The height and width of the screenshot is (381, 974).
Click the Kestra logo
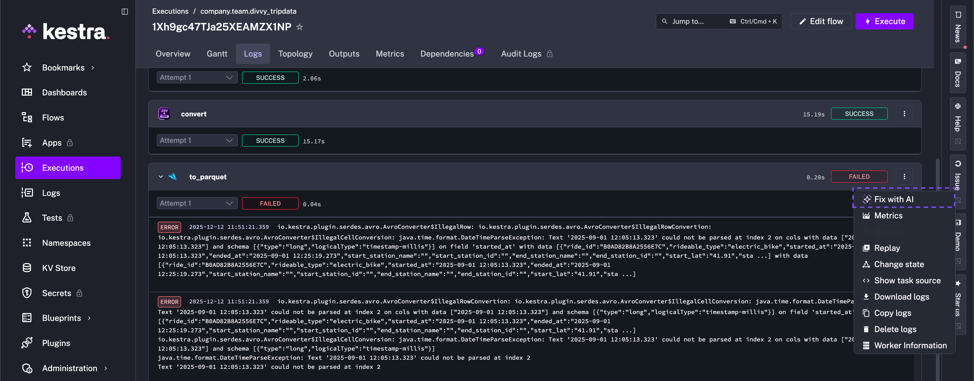click(66, 31)
